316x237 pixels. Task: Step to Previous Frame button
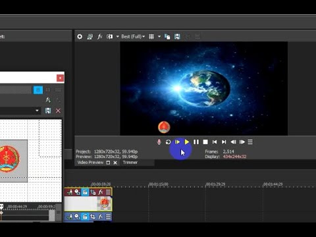tap(233, 142)
